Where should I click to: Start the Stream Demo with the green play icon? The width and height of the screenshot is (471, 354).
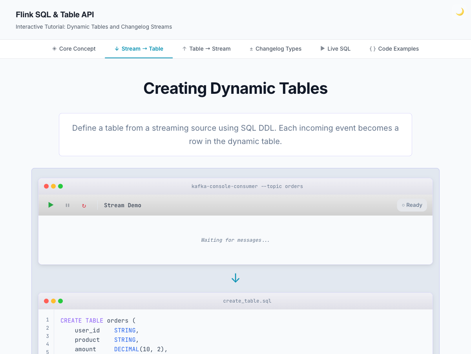(51, 205)
